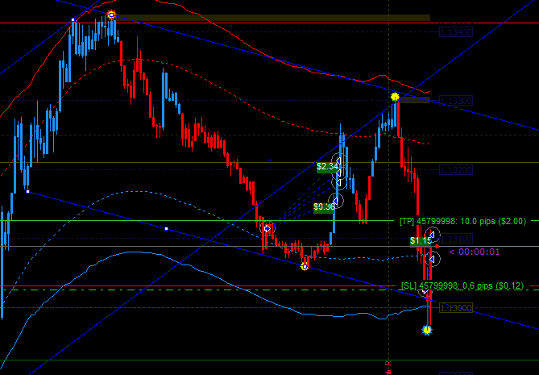Click the 1.13100 price level label
Screen dimensions: 539x375
tap(456, 239)
